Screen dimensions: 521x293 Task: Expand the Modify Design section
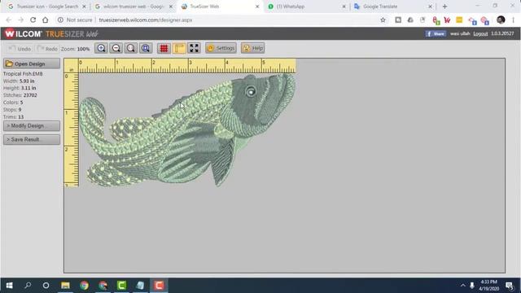[x=32, y=125]
